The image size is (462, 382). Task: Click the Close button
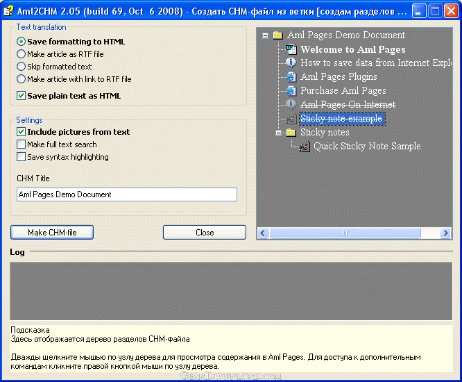click(205, 233)
